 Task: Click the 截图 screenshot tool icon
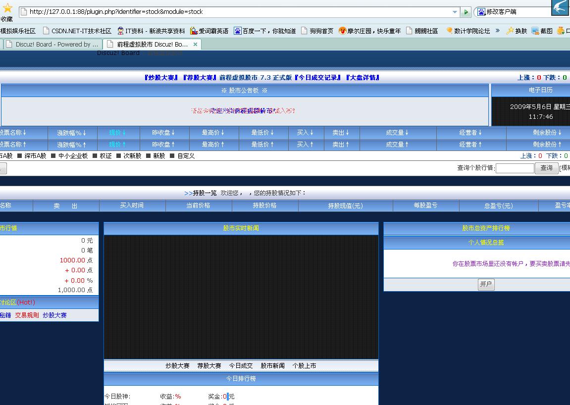[x=535, y=31]
